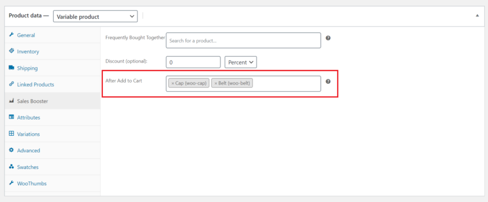Click the Discount (optional) label
The image size is (488, 202).
pos(126,61)
